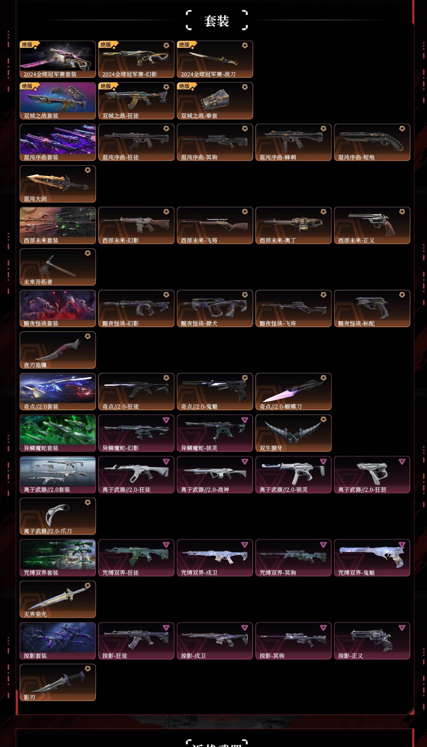Select the 黯夜怪谈-獠犬 weapon card
The image size is (427, 747).
pos(215,308)
